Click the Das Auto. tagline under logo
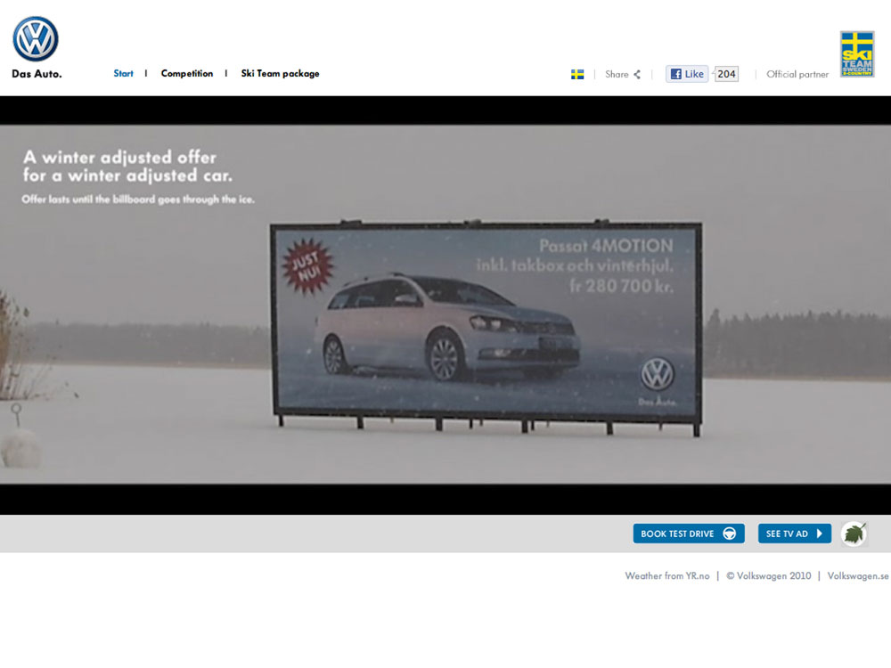The image size is (891, 668). pyautogui.click(x=37, y=74)
